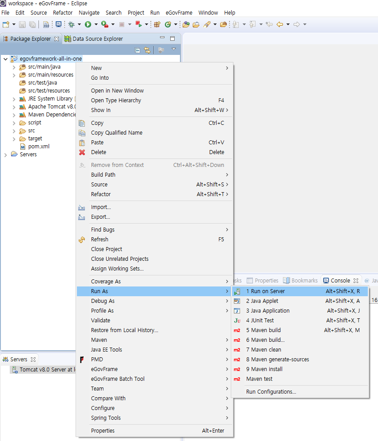
Task: Click the Debug bug icon in toolbar
Action: click(71, 24)
